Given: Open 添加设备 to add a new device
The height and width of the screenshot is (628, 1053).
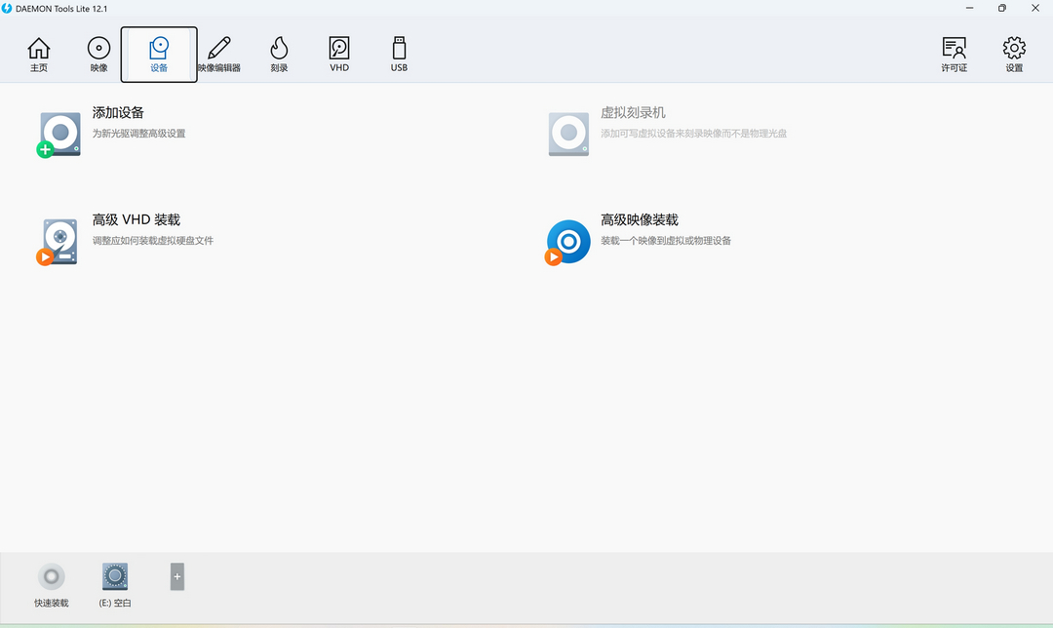Looking at the screenshot, I should (117, 112).
